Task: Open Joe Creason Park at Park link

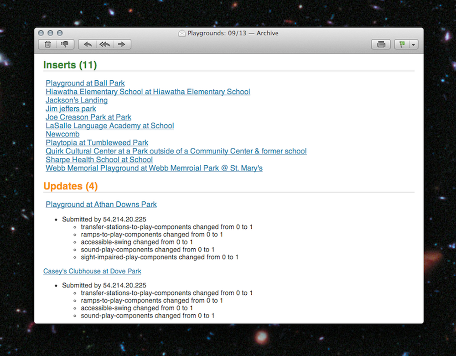Action: (88, 117)
